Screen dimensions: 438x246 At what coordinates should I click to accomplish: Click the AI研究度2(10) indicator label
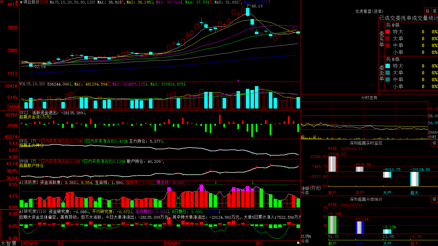click(x=33, y=212)
